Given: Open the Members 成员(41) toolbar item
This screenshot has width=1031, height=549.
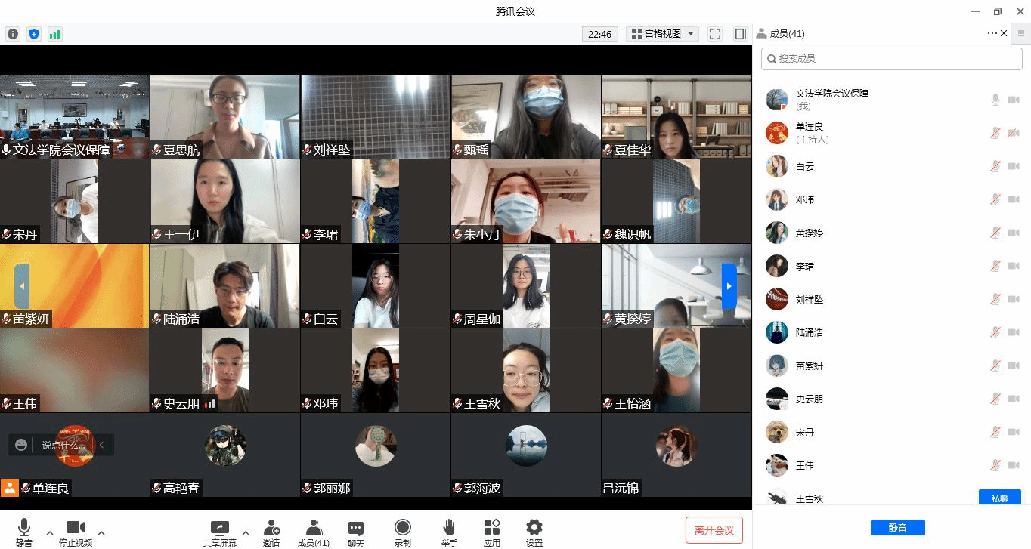Looking at the screenshot, I should 313,532.
